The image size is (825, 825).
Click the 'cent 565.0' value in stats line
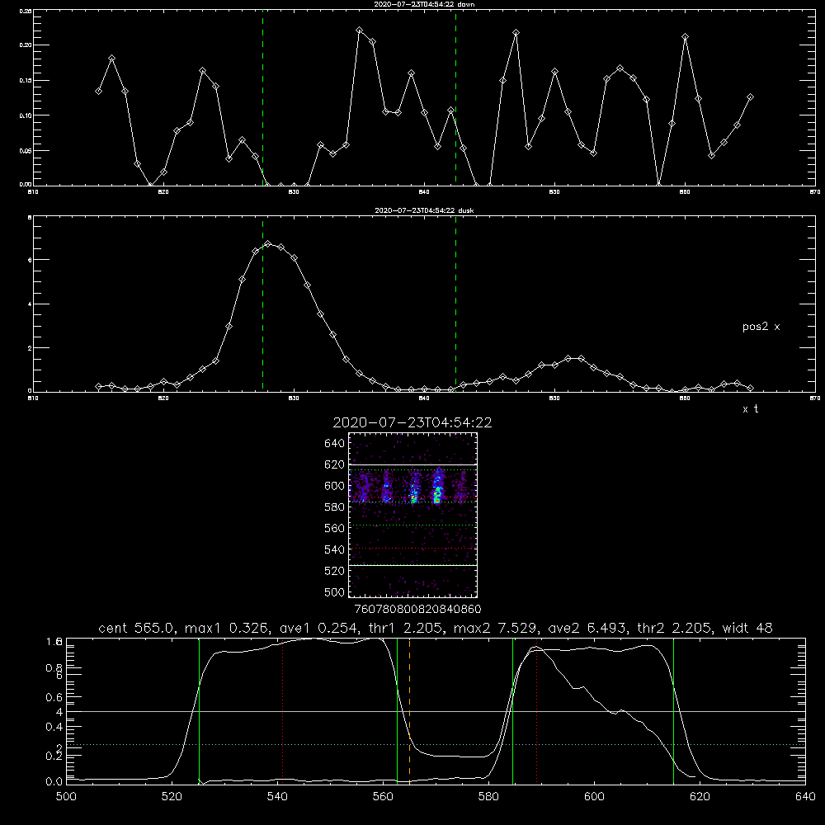click(137, 628)
